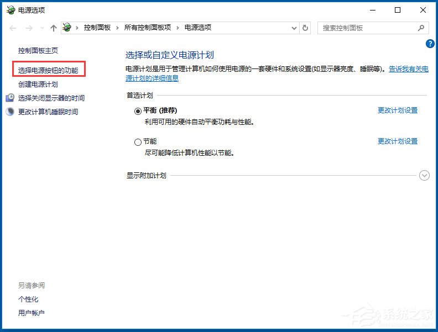The width and height of the screenshot is (438, 332).
Task: Select the 节能 power plan radio button
Action: pyautogui.click(x=138, y=143)
